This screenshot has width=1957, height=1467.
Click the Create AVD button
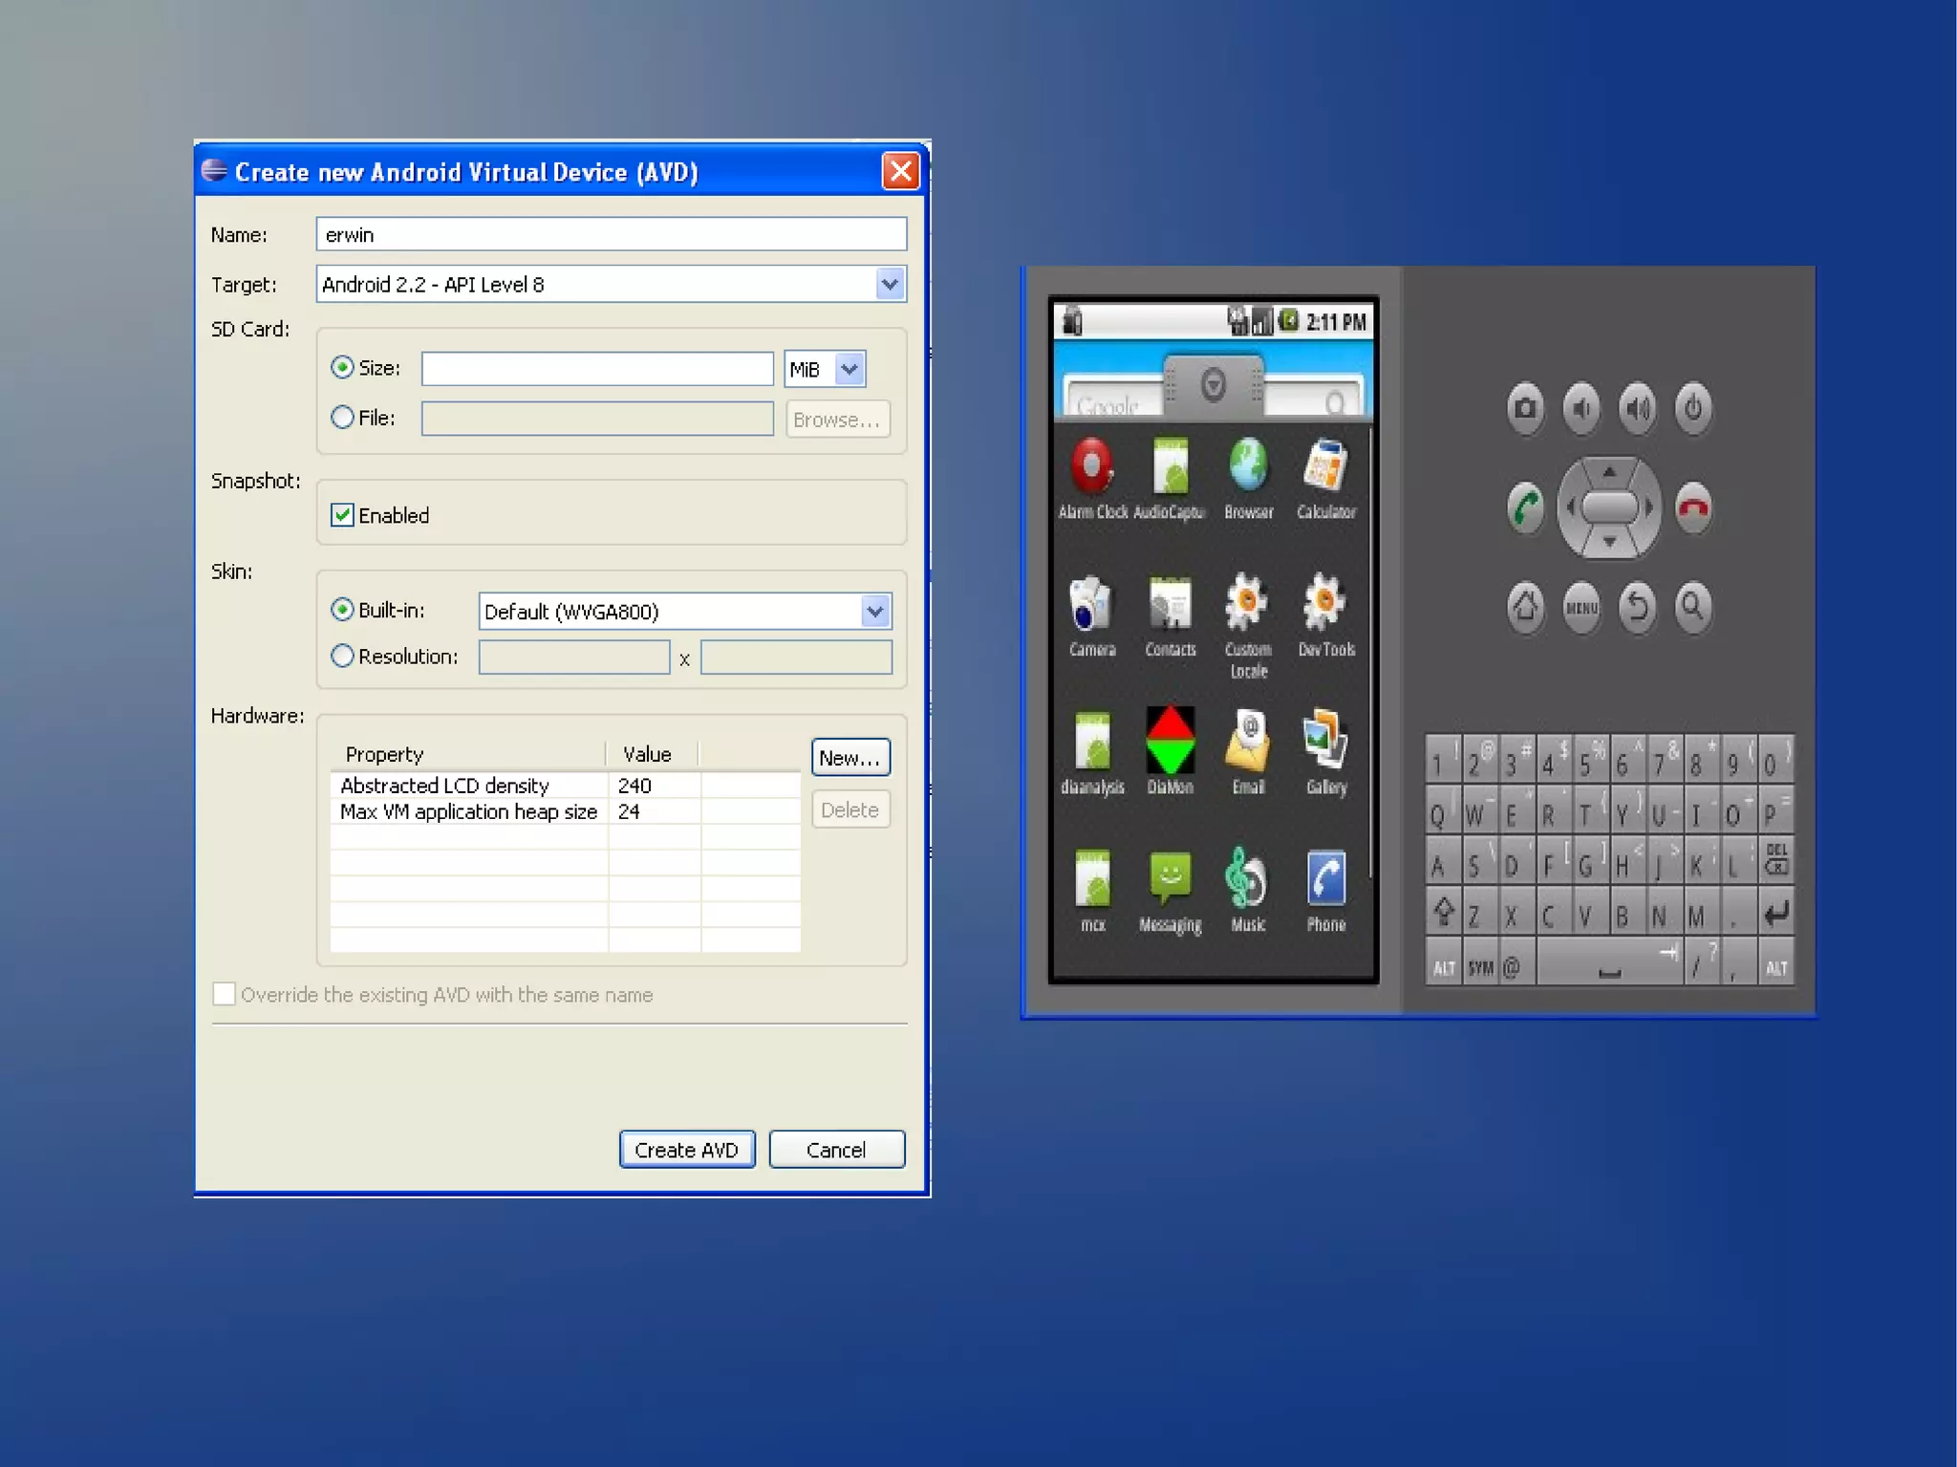point(686,1150)
